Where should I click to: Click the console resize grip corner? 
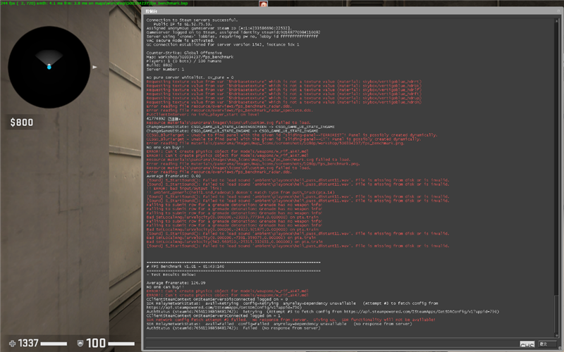point(560,348)
